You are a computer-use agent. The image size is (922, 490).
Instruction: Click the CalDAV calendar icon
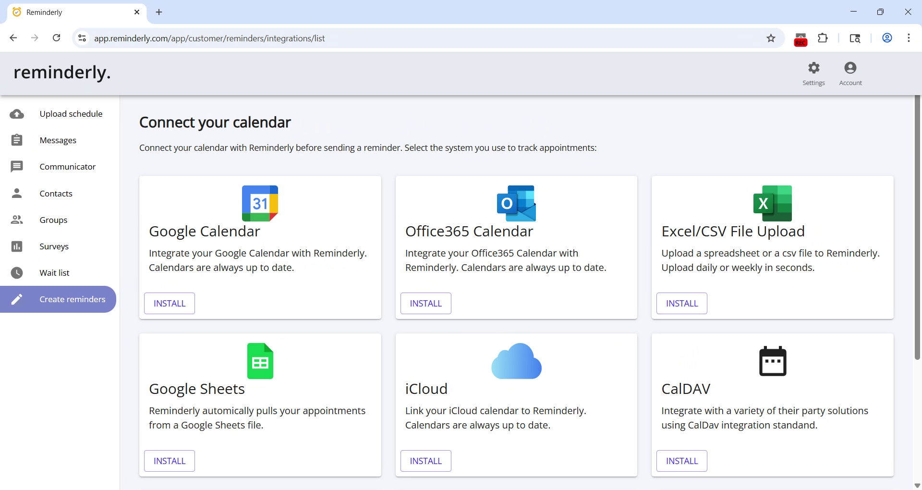pos(772,361)
